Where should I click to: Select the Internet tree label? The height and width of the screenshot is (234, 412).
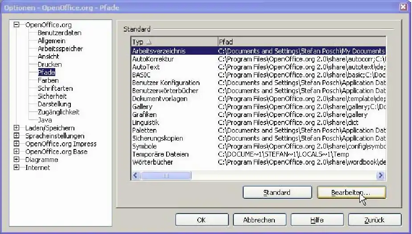[x=37, y=167]
